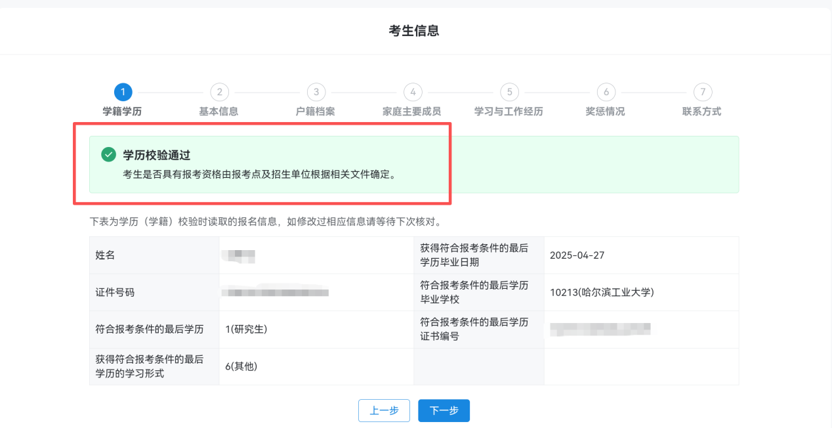Select step 5 numbered circle
The image size is (832, 428).
[509, 93]
